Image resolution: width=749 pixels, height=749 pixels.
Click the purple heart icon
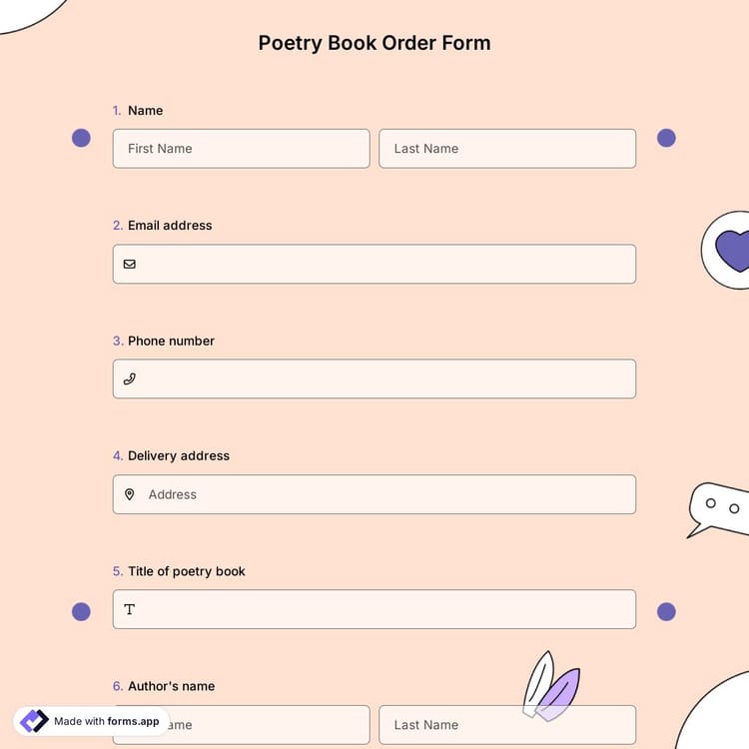[732, 251]
